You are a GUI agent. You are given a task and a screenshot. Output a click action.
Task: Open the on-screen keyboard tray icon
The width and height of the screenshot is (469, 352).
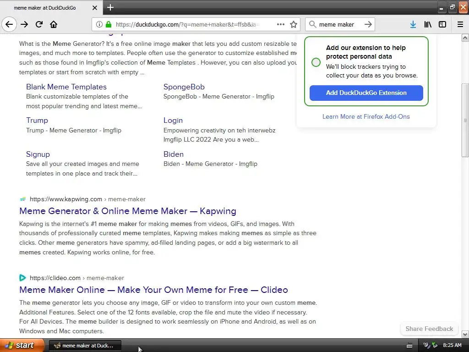pyautogui.click(x=409, y=346)
